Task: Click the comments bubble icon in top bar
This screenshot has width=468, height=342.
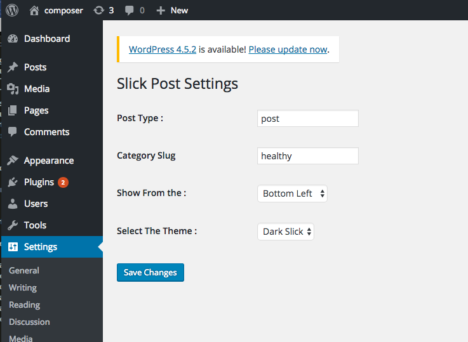Action: coord(130,11)
